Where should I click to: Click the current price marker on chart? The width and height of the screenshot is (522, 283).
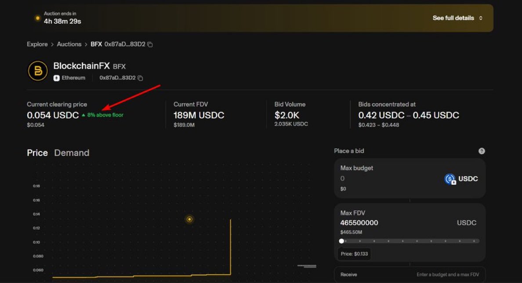[x=189, y=219]
